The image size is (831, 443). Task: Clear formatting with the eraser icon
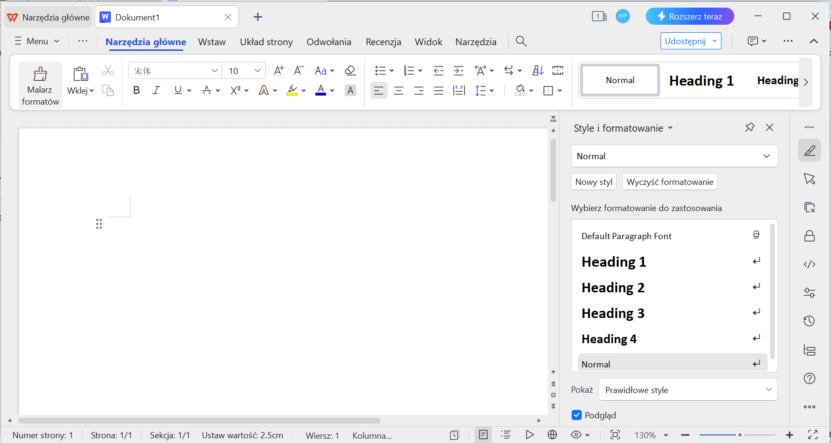click(x=350, y=71)
